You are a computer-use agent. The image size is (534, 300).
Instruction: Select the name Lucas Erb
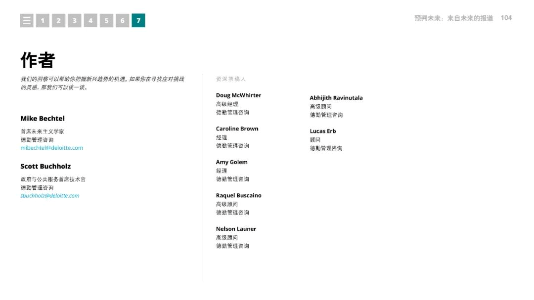point(323,131)
